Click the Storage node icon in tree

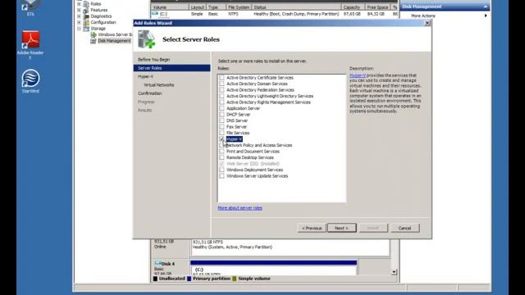(86, 29)
